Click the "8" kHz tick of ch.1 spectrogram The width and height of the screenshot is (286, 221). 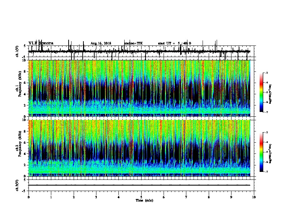(x=25, y=71)
